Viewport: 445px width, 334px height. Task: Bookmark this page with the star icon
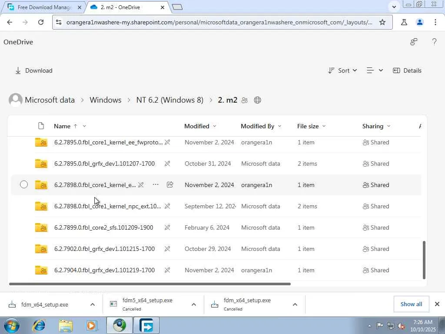click(382, 22)
